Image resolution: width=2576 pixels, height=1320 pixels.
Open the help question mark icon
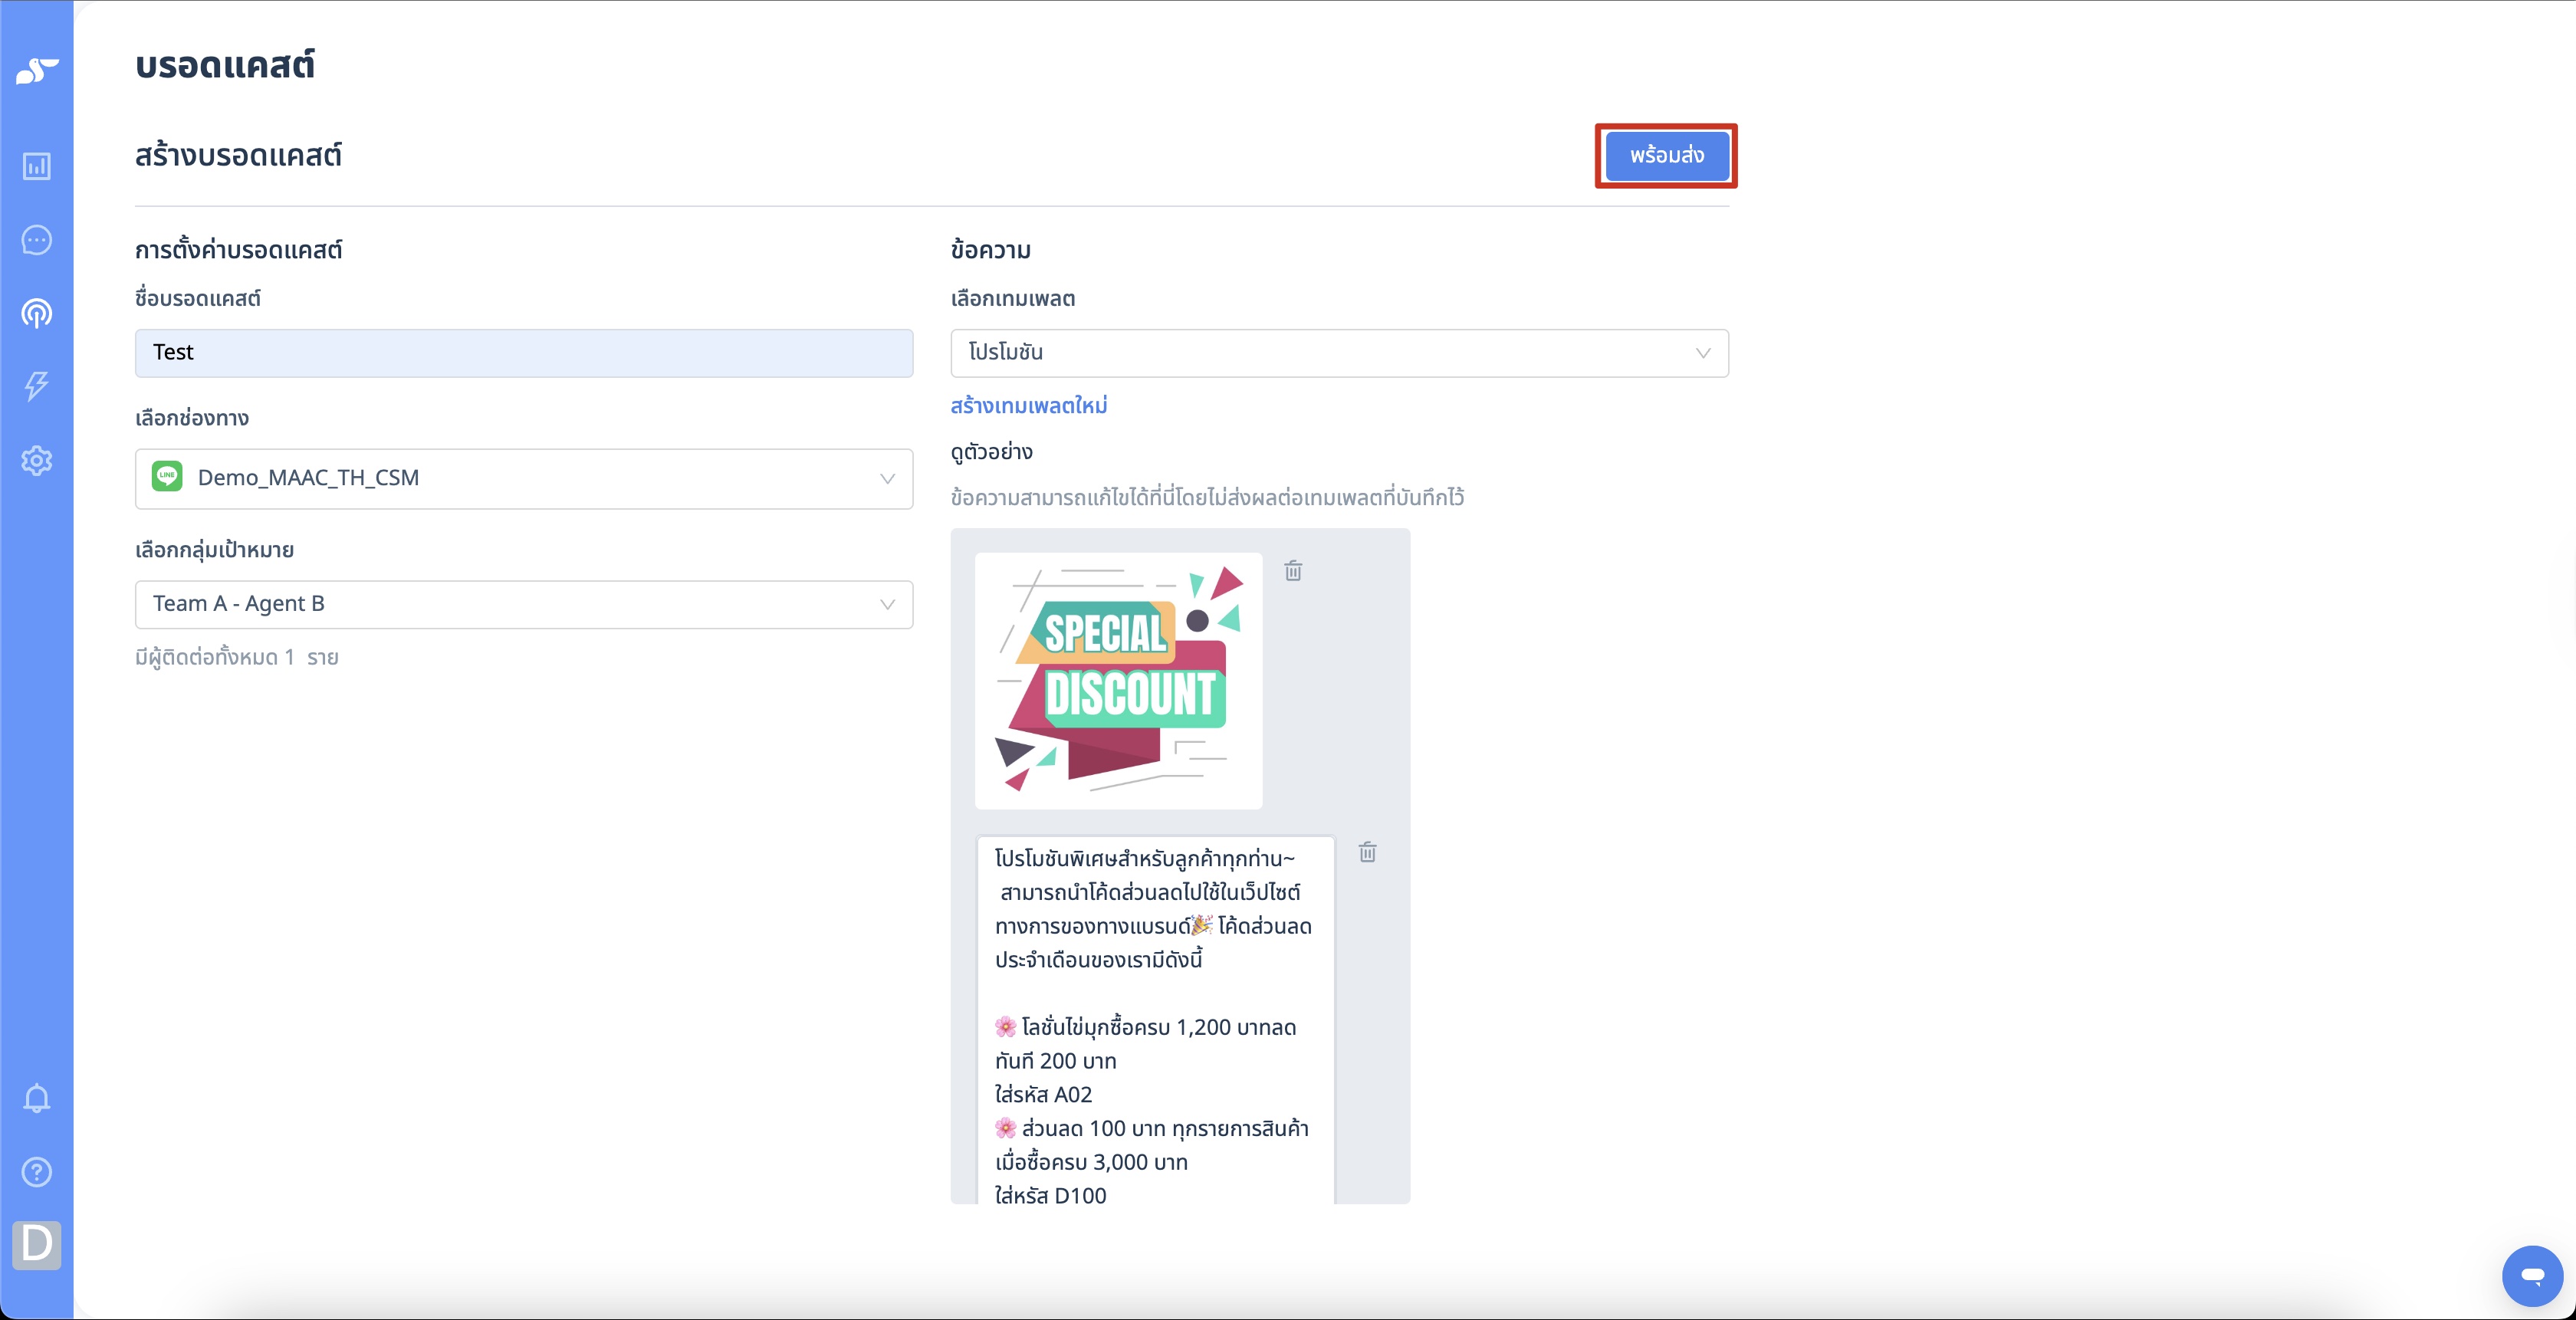(37, 1171)
